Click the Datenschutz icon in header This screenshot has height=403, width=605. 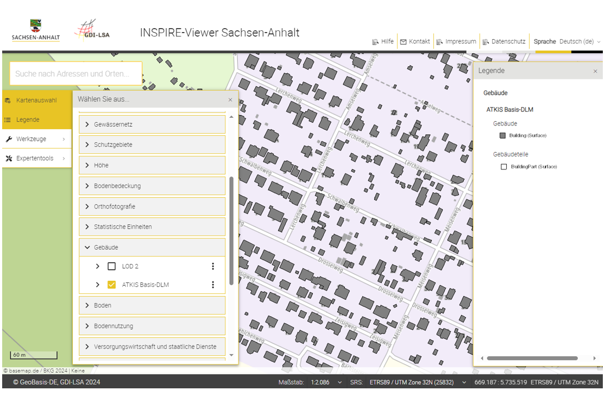click(486, 42)
